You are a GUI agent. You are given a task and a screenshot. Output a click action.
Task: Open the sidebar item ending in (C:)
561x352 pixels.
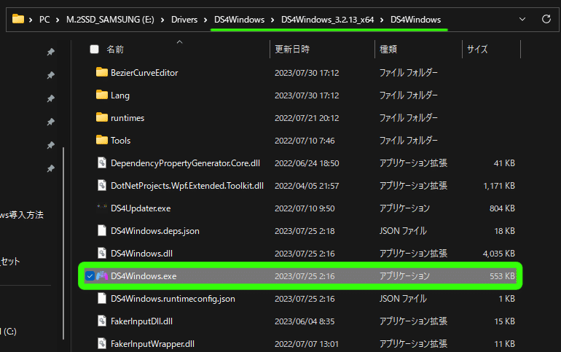pyautogui.click(x=8, y=332)
